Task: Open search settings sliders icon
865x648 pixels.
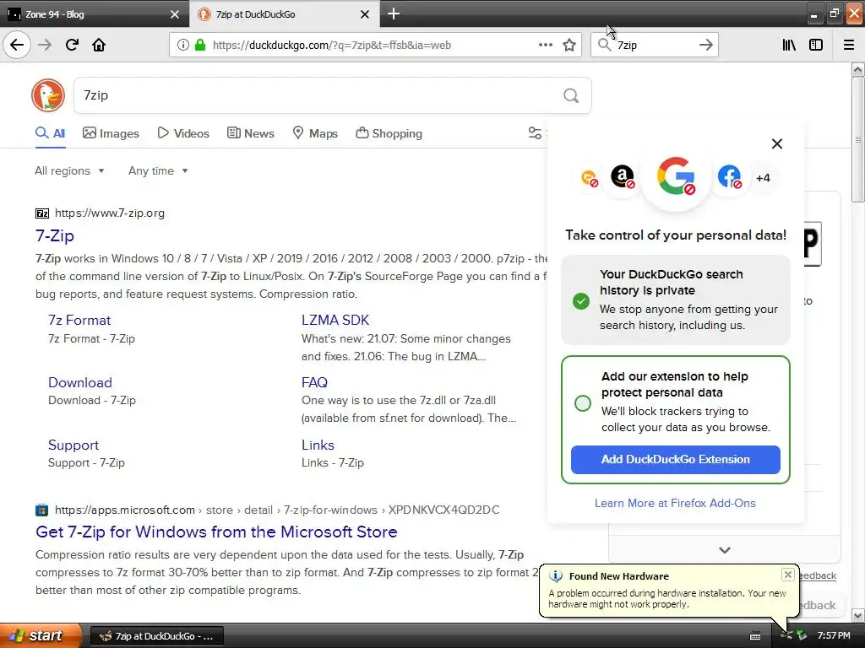Action: 535,132
